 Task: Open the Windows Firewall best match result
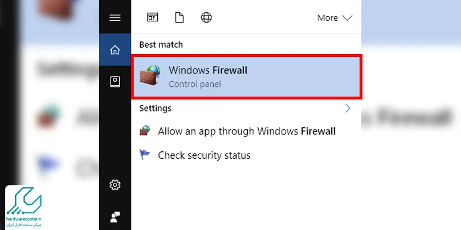click(x=247, y=76)
